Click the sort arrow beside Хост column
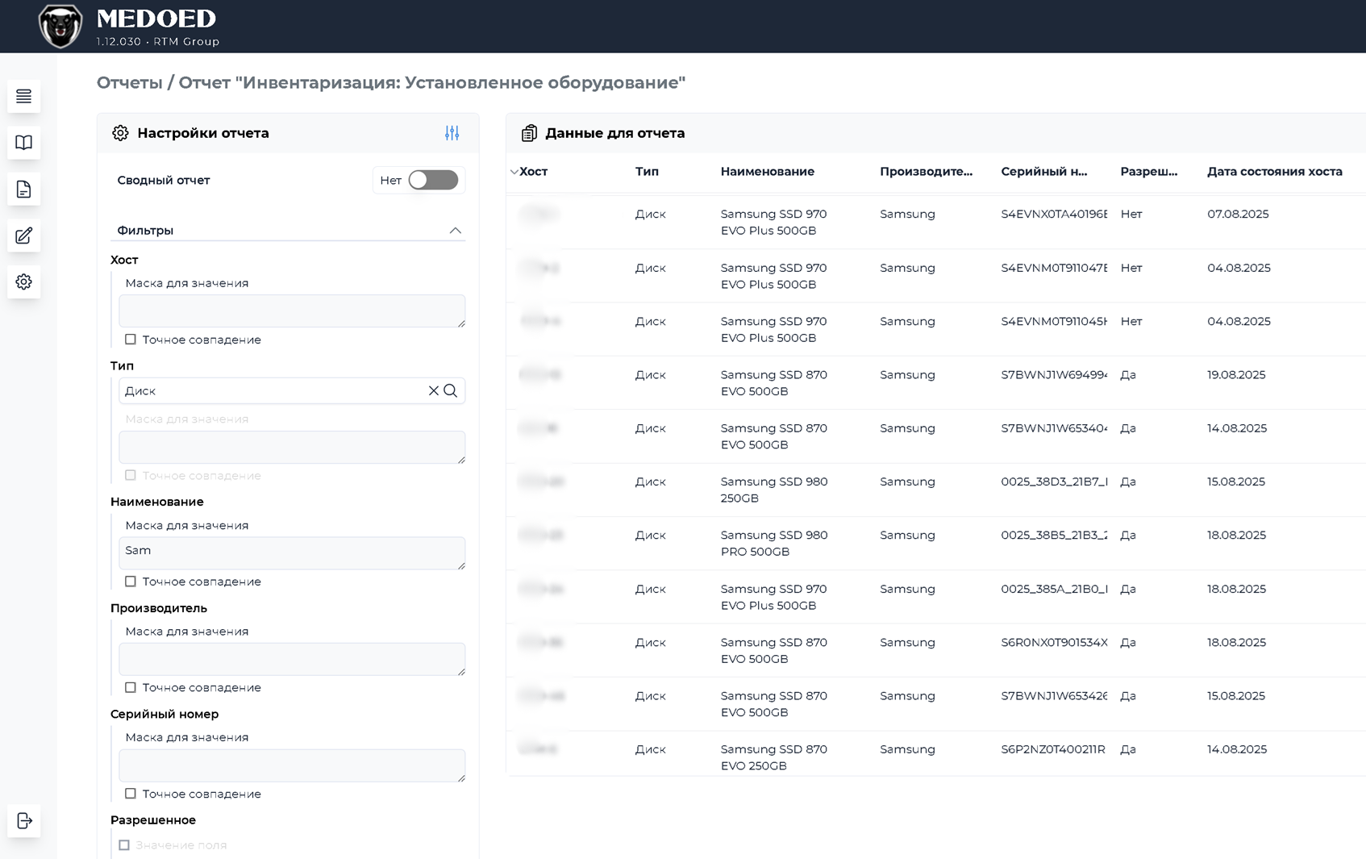Image resolution: width=1366 pixels, height=859 pixels. click(x=514, y=172)
